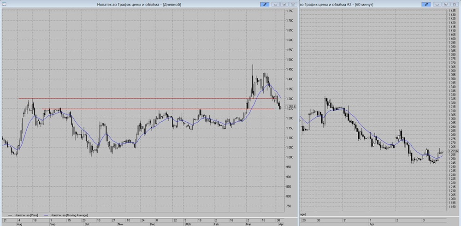
Task: Click the daily chart title 'Новатэк ао График цены и объёма - [Дневной]'
Action: [x=139, y=4]
